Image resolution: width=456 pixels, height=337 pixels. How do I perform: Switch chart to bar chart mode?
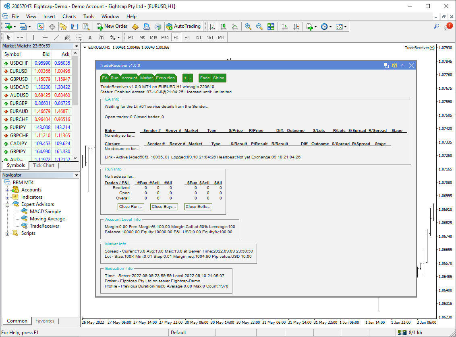(x=212, y=27)
